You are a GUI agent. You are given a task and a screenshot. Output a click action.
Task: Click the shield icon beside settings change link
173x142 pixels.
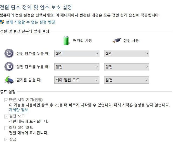coord(2,22)
